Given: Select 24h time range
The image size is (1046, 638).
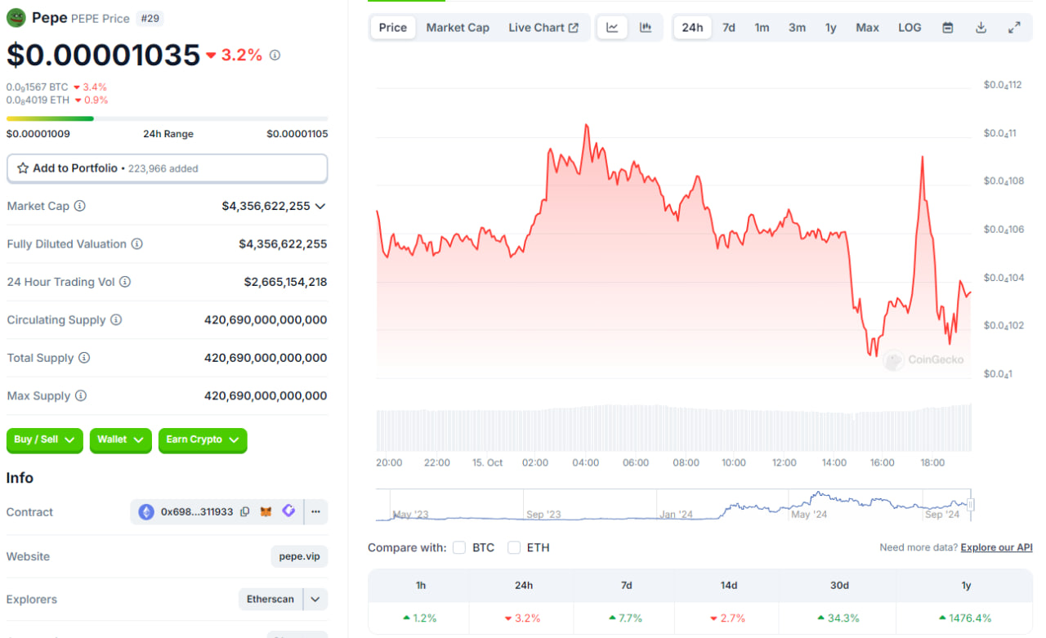Looking at the screenshot, I should 692,28.
